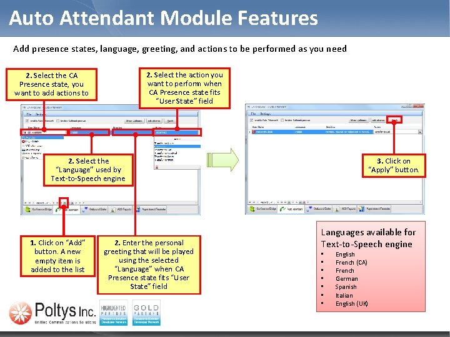The width and height of the screenshot is (450, 337).
Task: Click Show Callers button in filled-row window
Action: point(359,120)
